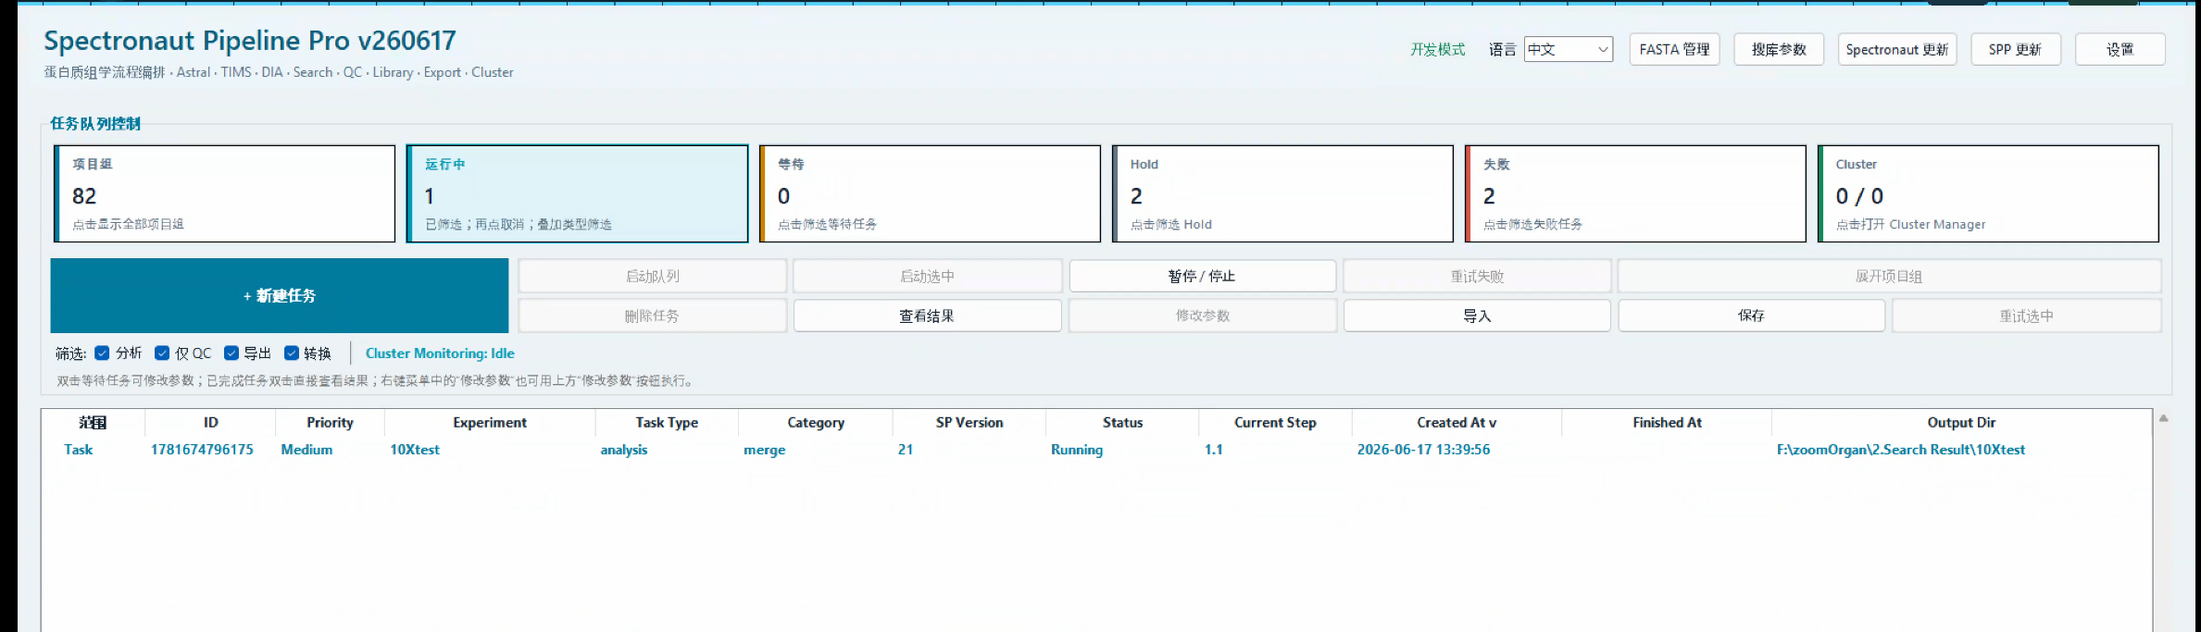Uncheck the 仅 QC filter checkbox

click(x=162, y=353)
